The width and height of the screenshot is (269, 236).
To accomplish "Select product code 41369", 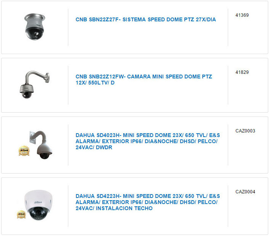I will click(242, 15).
